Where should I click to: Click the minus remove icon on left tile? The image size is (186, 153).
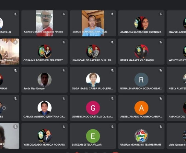[4, 108]
